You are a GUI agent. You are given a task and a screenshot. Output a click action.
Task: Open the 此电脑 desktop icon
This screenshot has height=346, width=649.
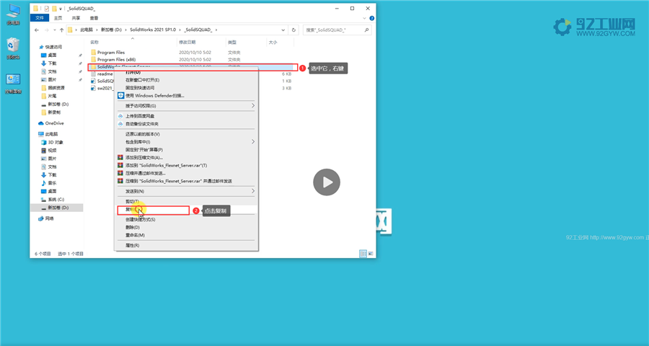click(13, 15)
